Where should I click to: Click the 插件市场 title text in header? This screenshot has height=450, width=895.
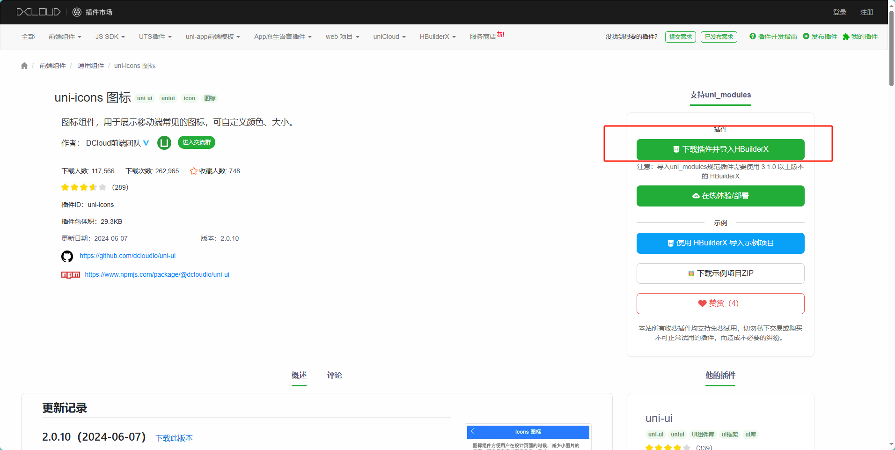[99, 12]
